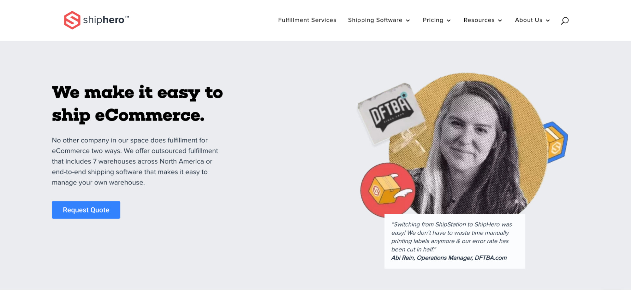Expand the Pricing dropdown arrow
The image size is (631, 290).
pyautogui.click(x=449, y=20)
